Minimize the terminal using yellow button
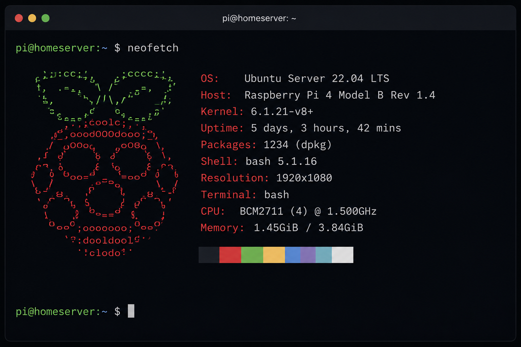The image size is (521, 347). [x=32, y=18]
